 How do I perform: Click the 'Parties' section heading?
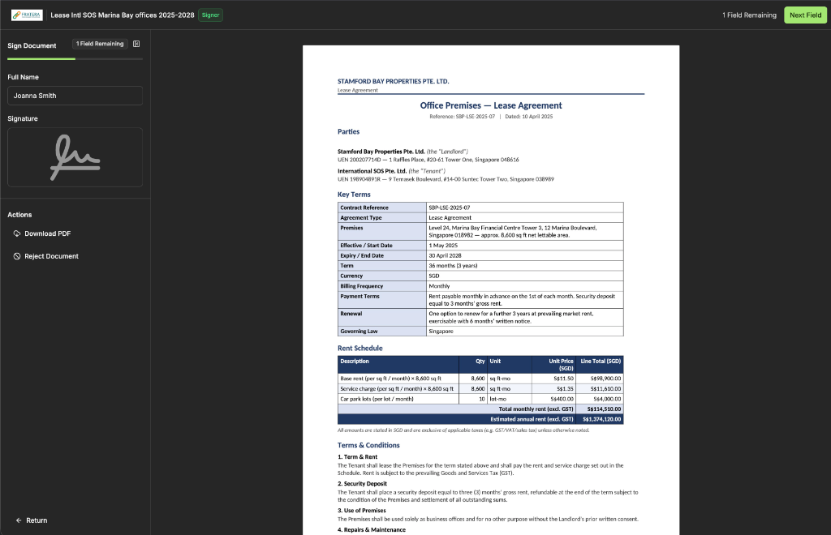pos(348,132)
